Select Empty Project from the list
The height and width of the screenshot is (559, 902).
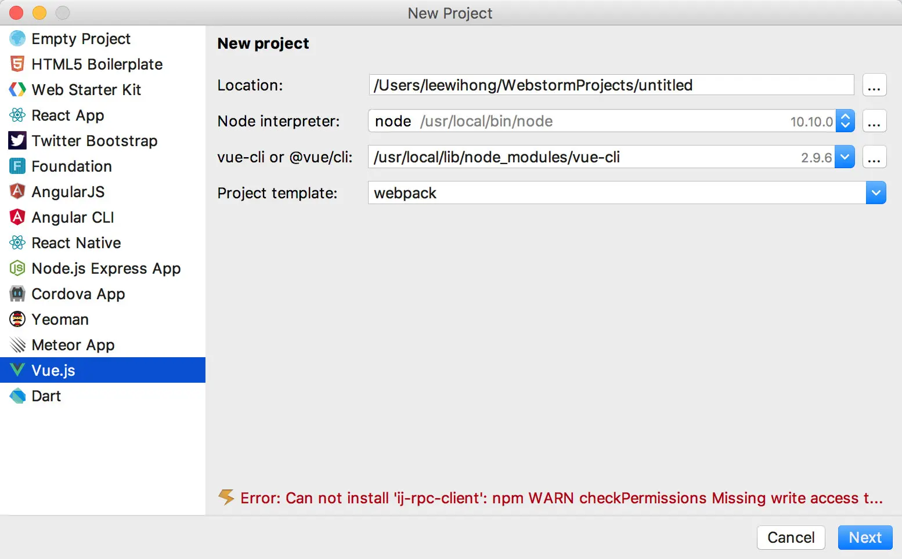tap(81, 39)
